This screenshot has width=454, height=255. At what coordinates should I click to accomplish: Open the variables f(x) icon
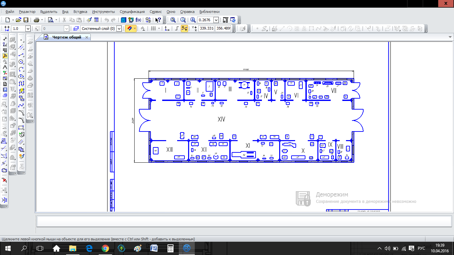138,20
